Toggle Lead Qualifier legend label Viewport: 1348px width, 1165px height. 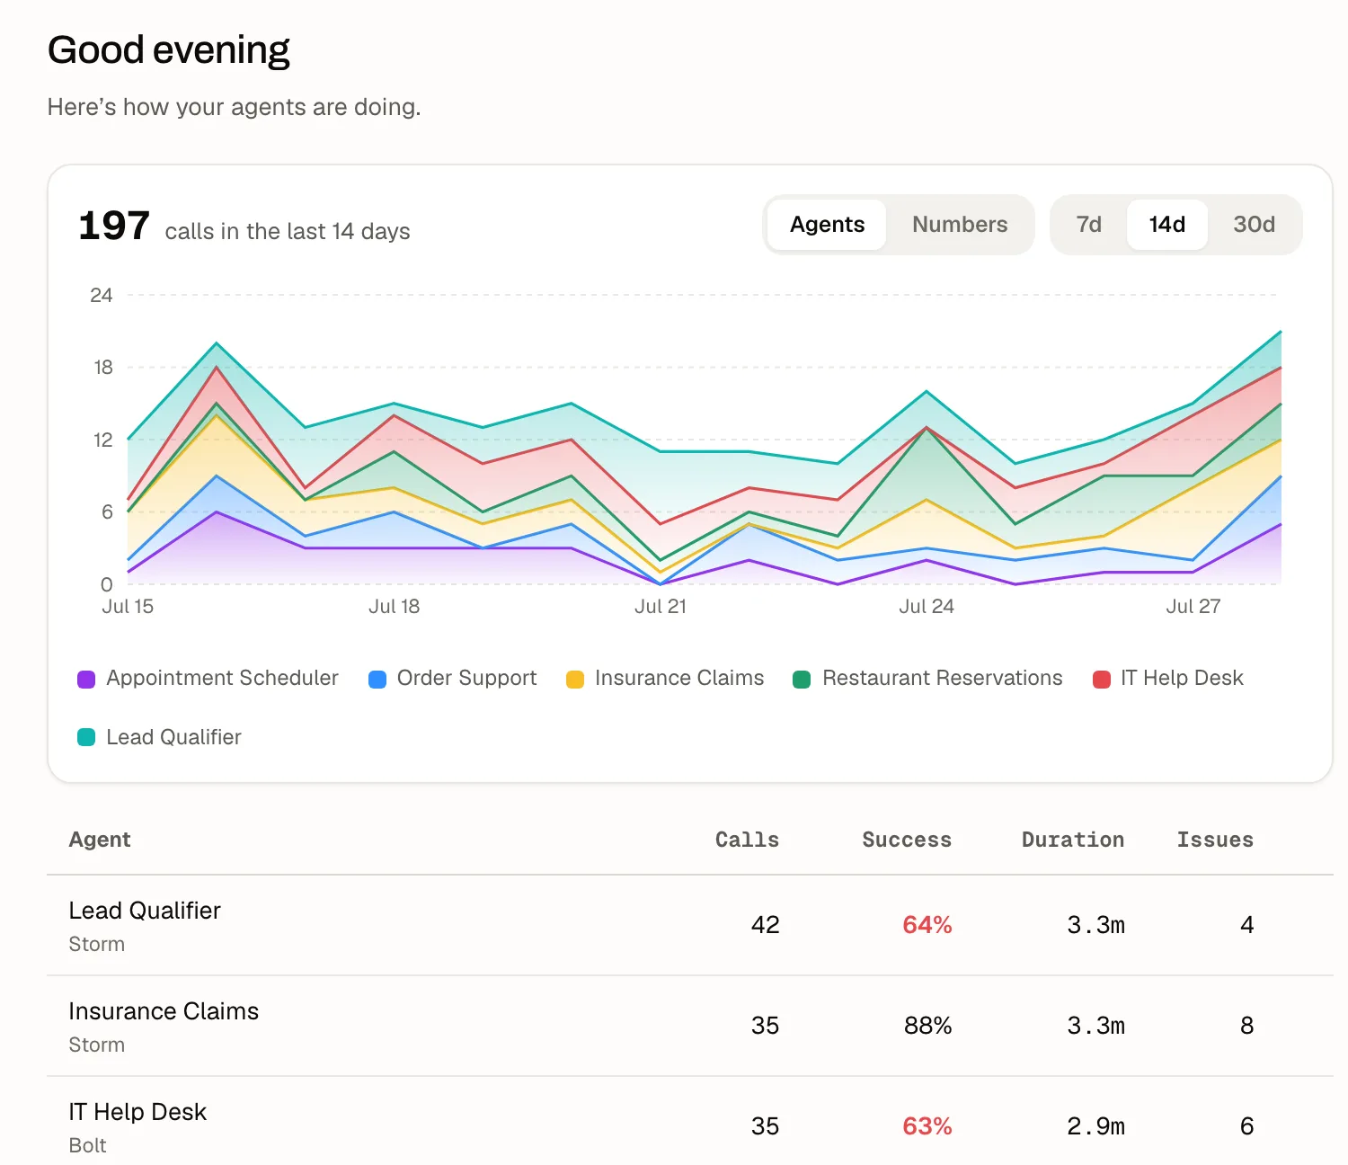coord(173,737)
